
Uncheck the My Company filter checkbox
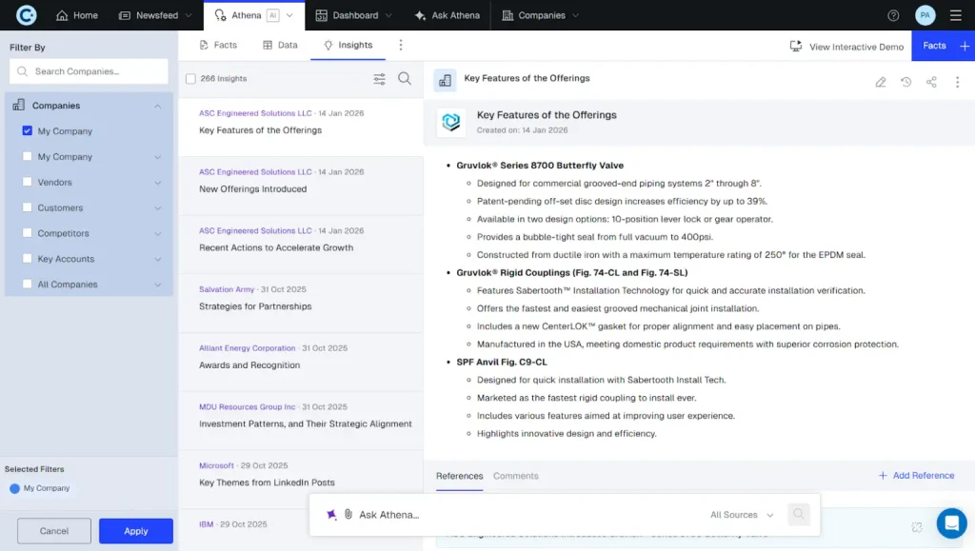point(26,132)
